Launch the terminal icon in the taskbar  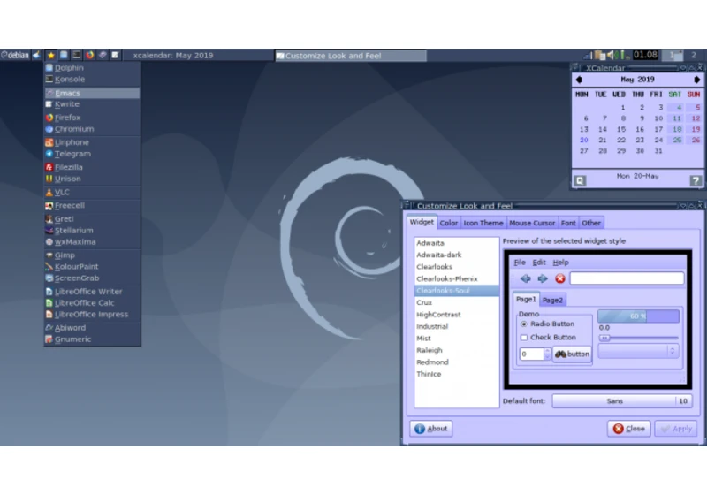pyautogui.click(x=77, y=55)
